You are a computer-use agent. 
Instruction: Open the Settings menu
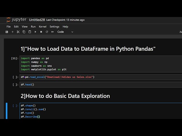[54, 27]
